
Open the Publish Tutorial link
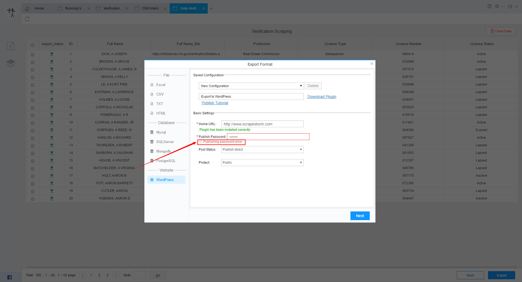coord(215,103)
